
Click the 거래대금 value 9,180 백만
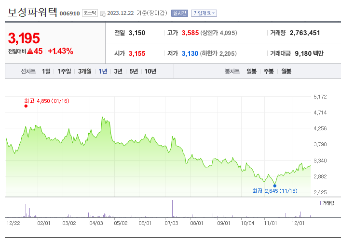[309, 53]
